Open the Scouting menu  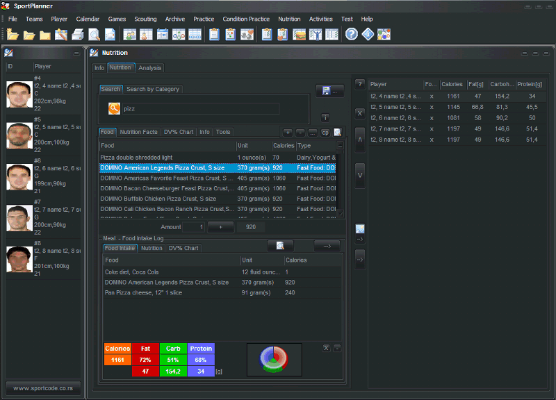(145, 19)
